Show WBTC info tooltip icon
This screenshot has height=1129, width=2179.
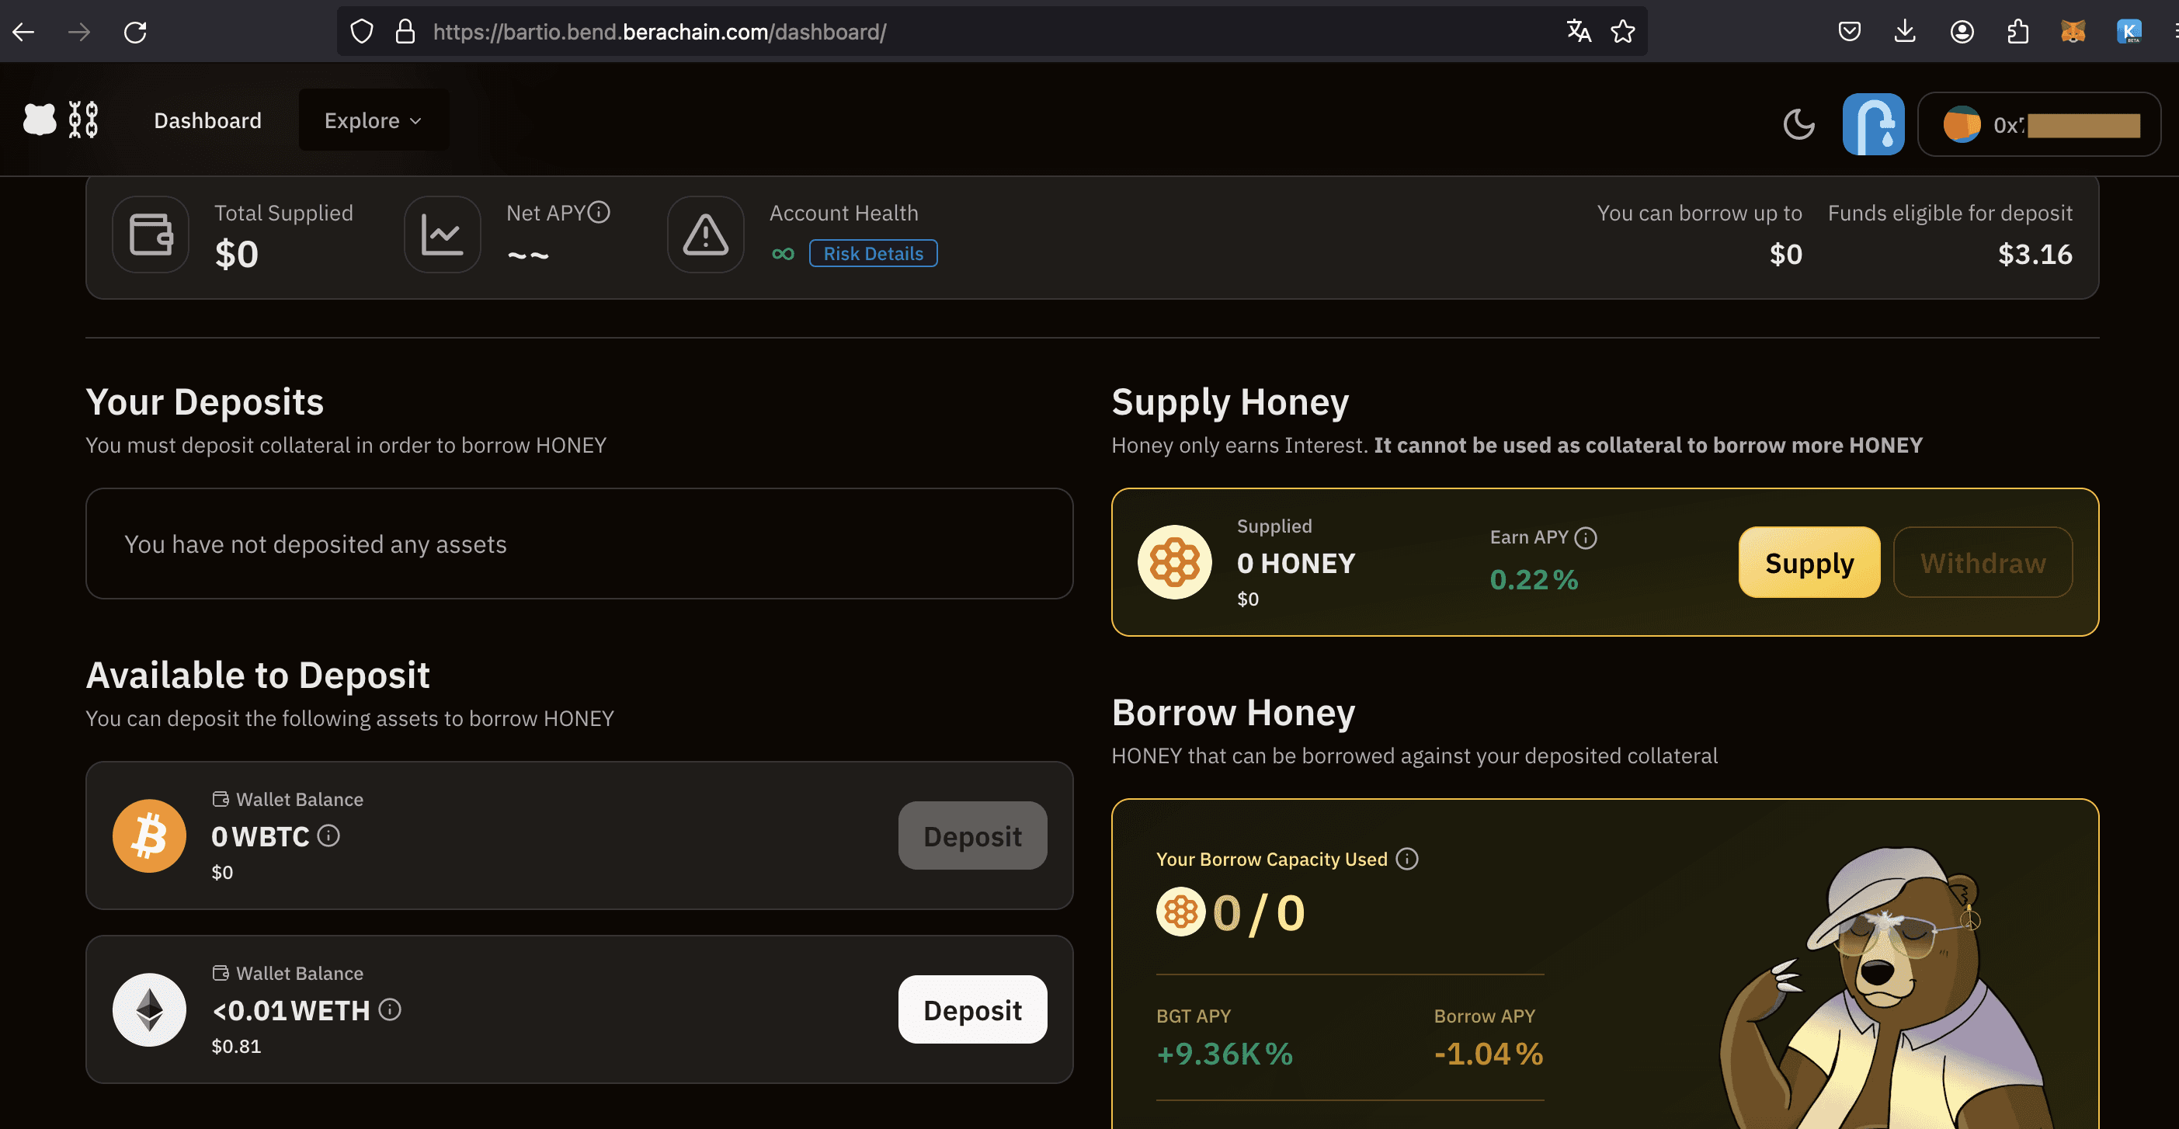tap(328, 835)
